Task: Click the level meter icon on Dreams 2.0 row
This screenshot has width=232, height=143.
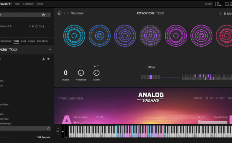Action: coord(43,26)
